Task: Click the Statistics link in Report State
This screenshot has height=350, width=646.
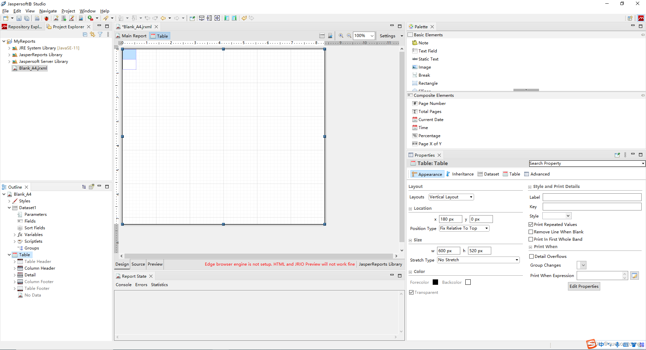Action: point(159,285)
